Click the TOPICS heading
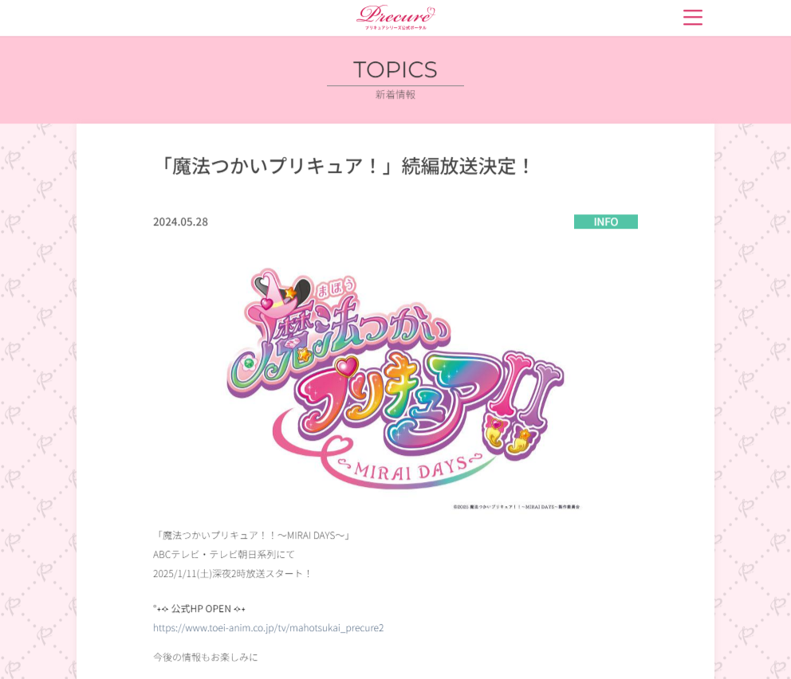 tap(395, 69)
